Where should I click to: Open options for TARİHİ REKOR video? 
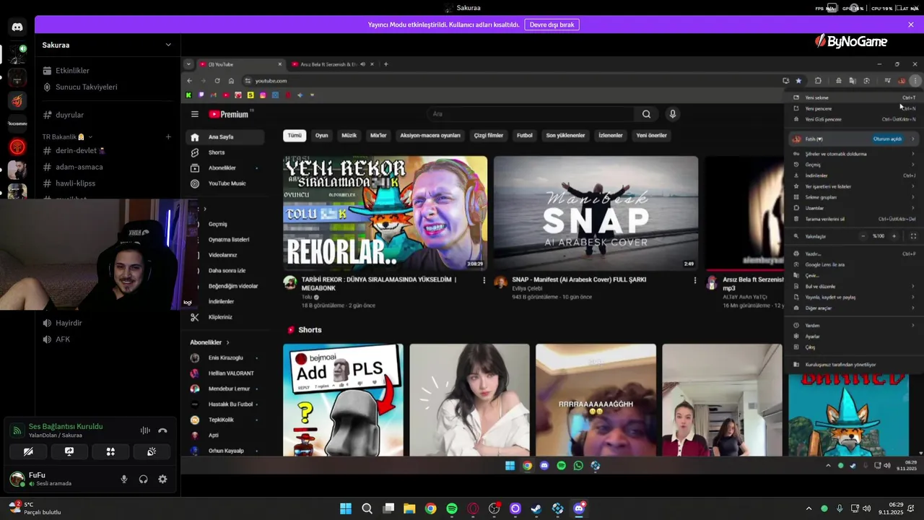(484, 280)
